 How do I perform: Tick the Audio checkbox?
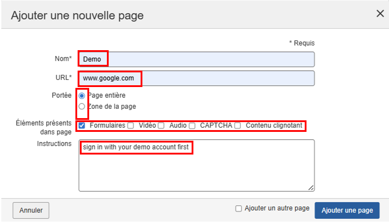(x=161, y=126)
